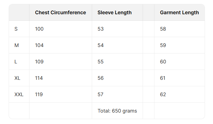213x124 pixels.
Task: Click sleeve length value 53
Action: (x=100, y=29)
